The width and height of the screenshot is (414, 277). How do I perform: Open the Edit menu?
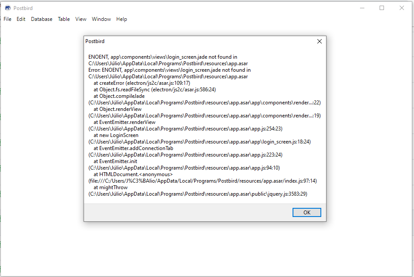21,19
